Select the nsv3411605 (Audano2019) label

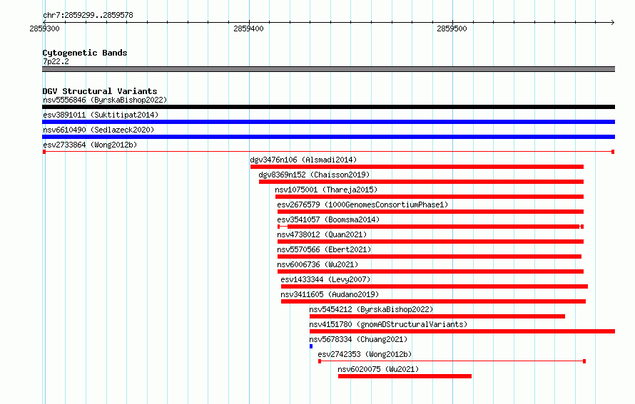[330, 294]
